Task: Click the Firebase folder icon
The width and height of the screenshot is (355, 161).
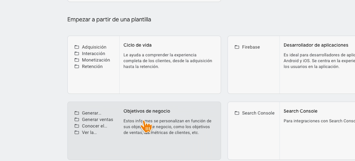Action: click(237, 47)
